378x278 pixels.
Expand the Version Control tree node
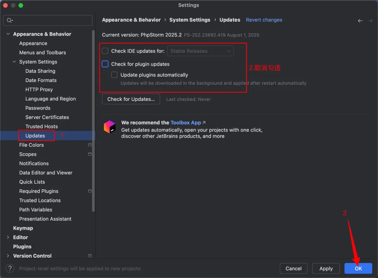coord(8,256)
